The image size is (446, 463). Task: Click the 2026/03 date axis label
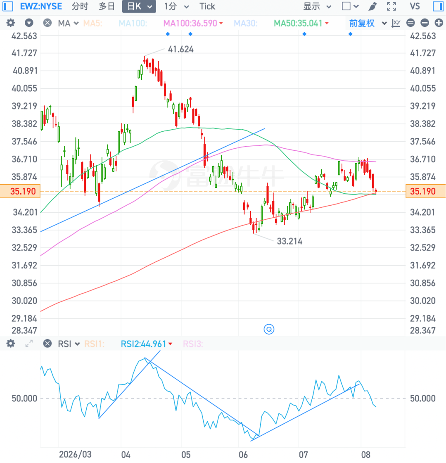[x=75, y=454]
